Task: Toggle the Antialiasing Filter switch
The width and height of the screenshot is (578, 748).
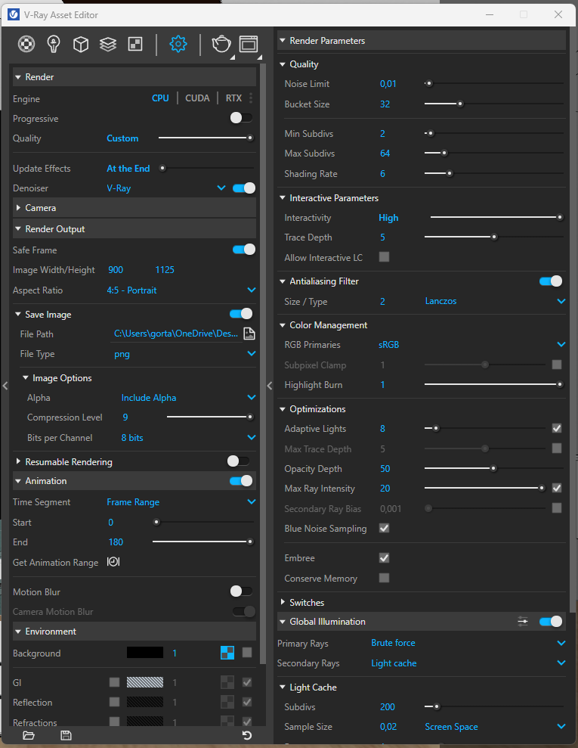Action: (551, 281)
